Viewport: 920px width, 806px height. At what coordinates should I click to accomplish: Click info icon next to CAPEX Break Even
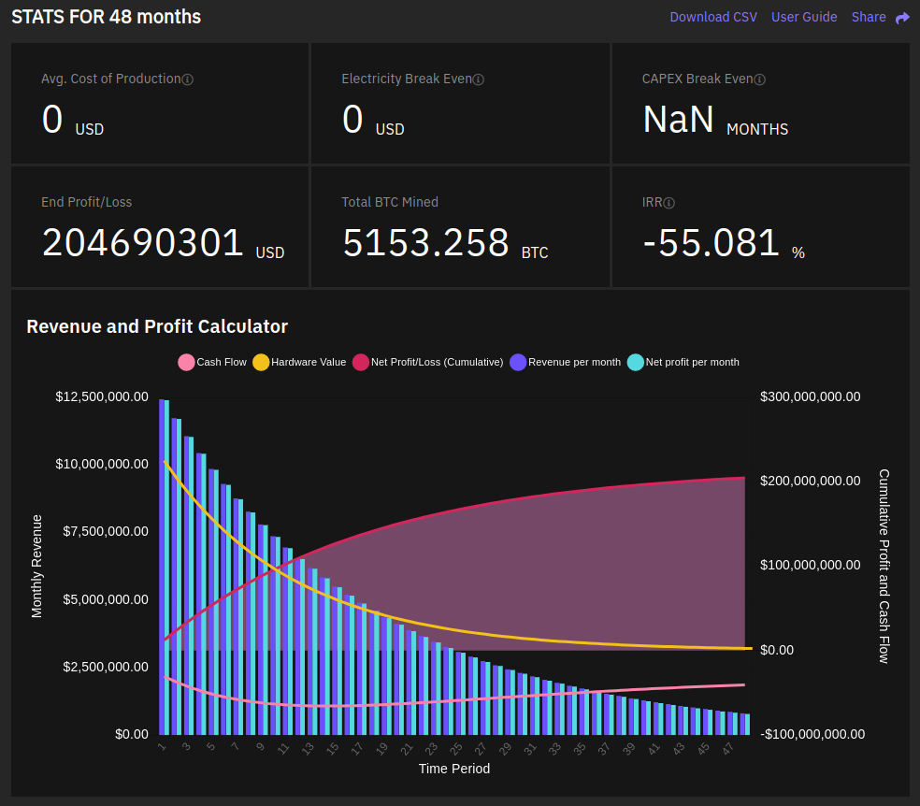coord(759,79)
